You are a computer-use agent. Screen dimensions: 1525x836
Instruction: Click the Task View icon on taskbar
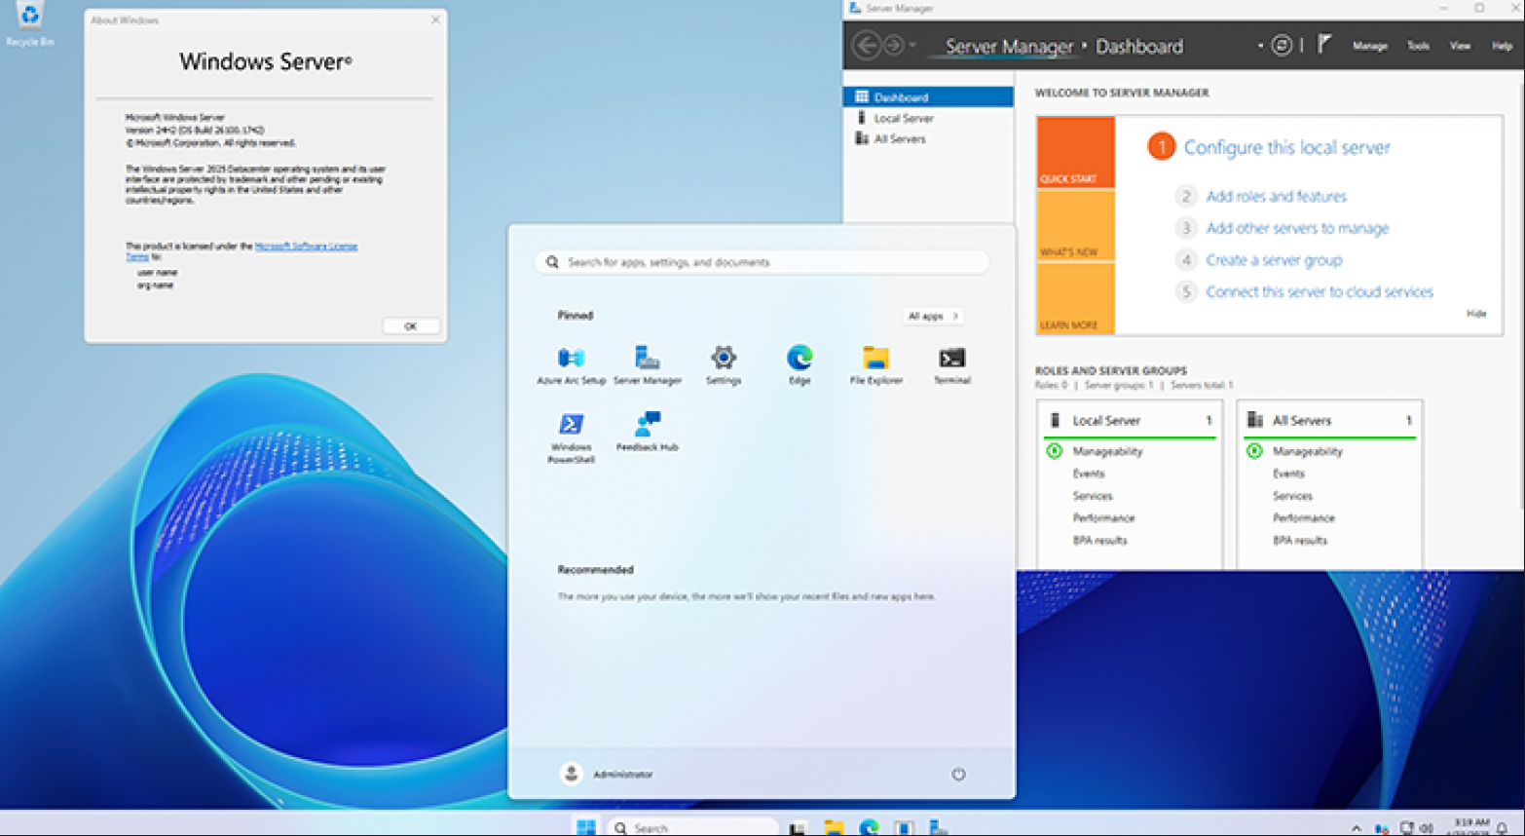(x=798, y=827)
